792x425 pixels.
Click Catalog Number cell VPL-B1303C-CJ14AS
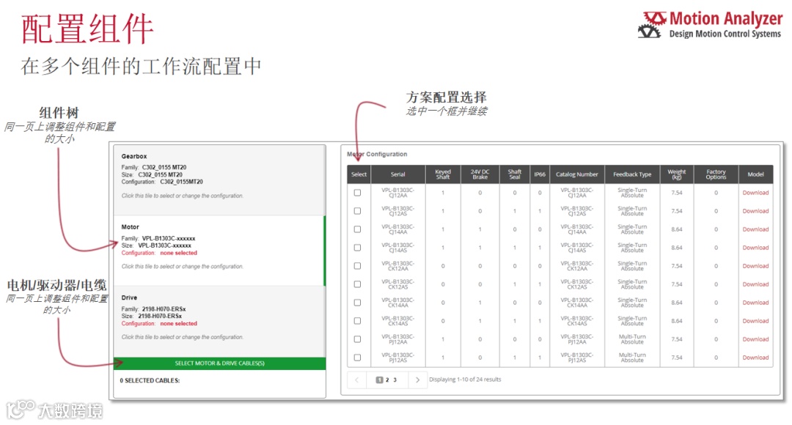point(577,248)
